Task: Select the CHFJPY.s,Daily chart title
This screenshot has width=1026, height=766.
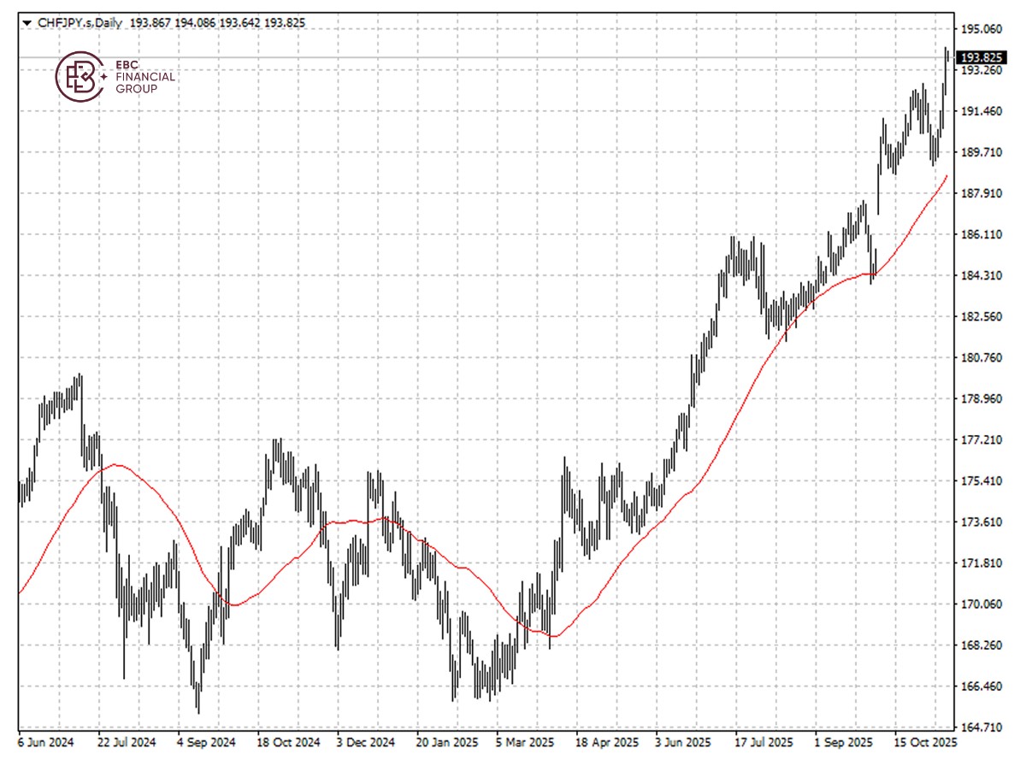Action: (80, 23)
